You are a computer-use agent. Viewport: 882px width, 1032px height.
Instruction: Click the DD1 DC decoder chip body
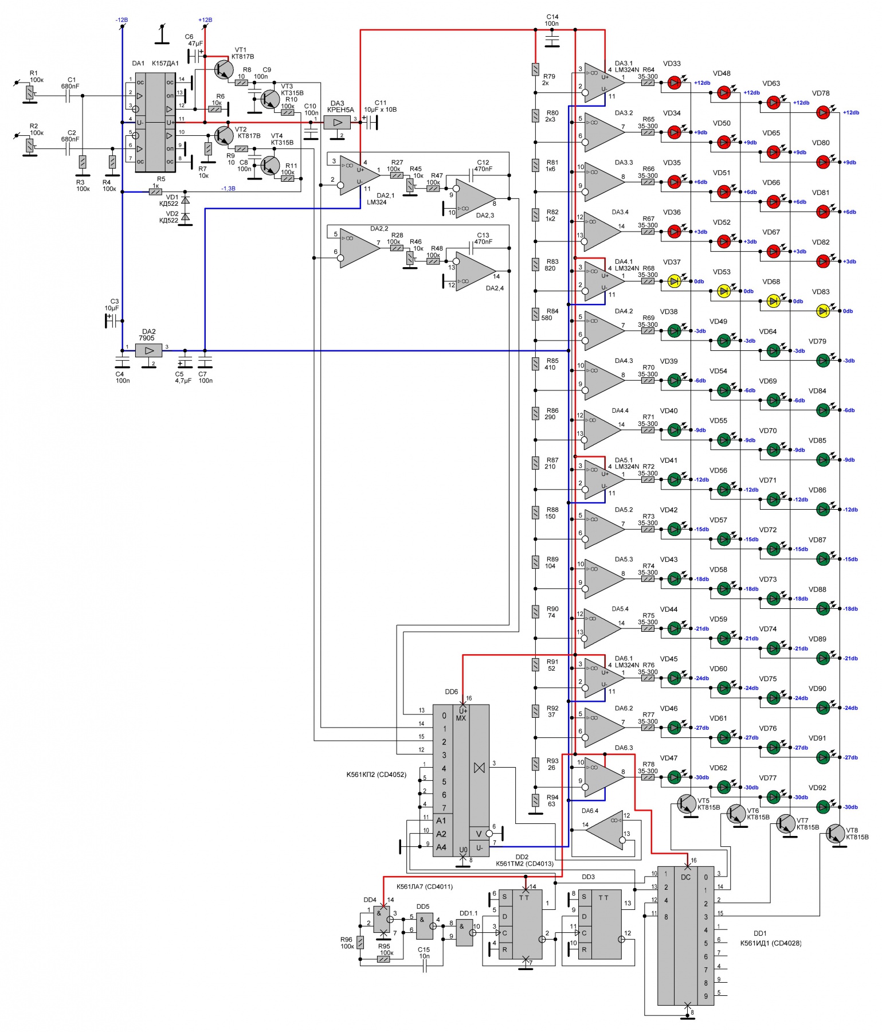[685, 935]
